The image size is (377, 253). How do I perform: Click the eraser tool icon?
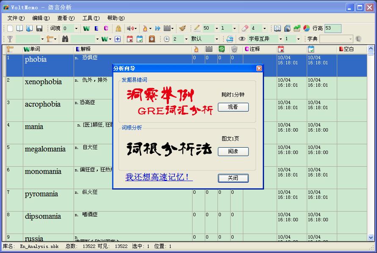tap(245, 28)
